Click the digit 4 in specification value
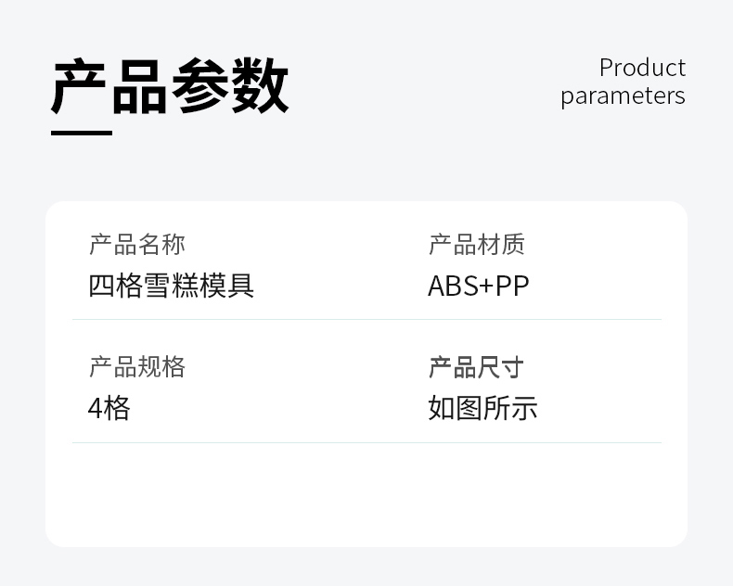733x586 pixels. click(x=95, y=408)
